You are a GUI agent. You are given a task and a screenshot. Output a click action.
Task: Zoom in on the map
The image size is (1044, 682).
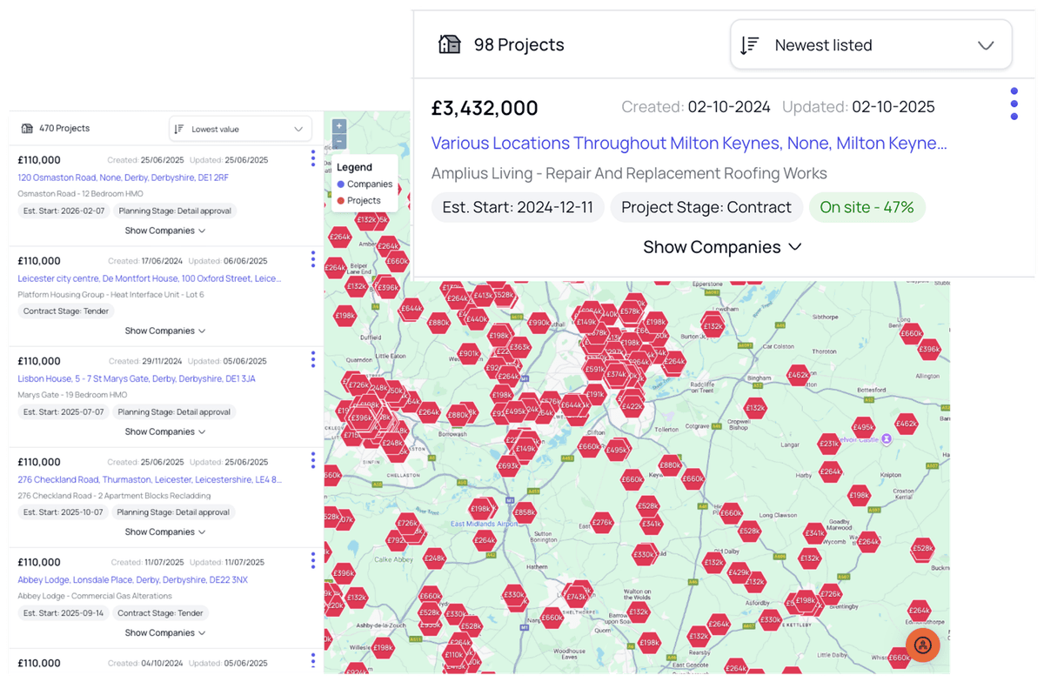coord(339,125)
